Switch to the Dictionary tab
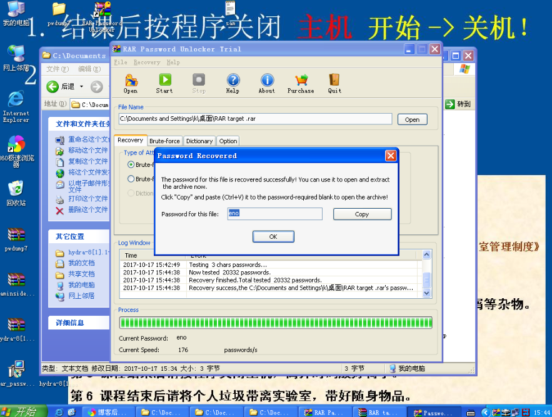 (x=199, y=141)
